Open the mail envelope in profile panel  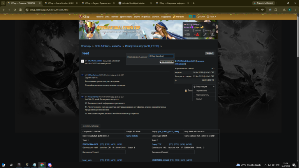coord(188,35)
